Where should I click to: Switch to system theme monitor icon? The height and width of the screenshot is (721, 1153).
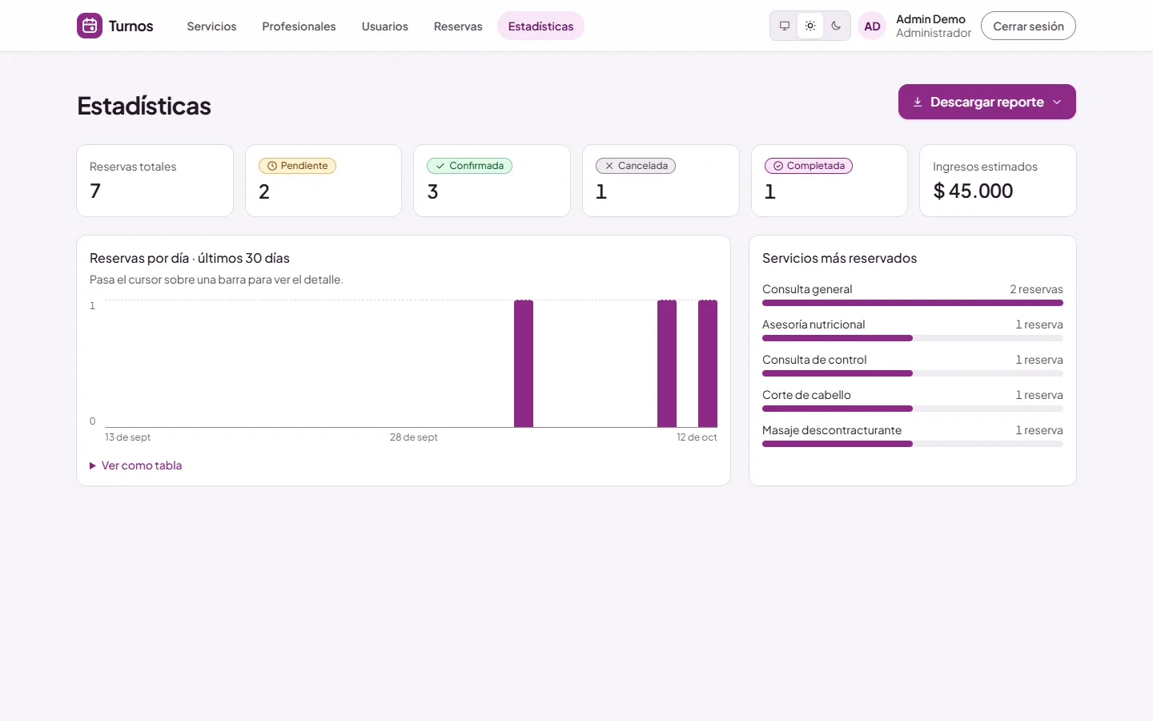tap(785, 26)
